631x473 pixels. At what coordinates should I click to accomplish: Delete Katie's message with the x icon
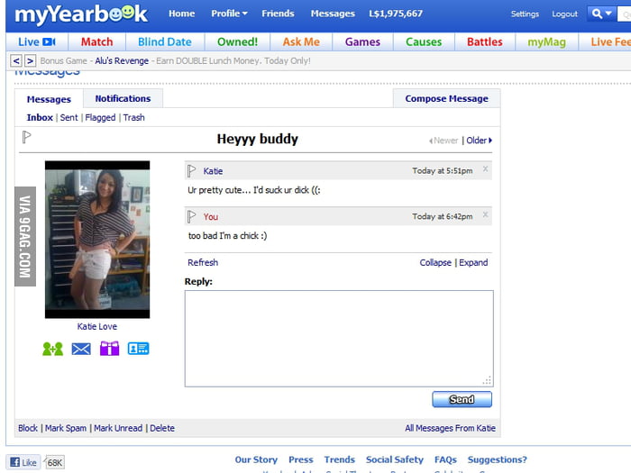[486, 169]
